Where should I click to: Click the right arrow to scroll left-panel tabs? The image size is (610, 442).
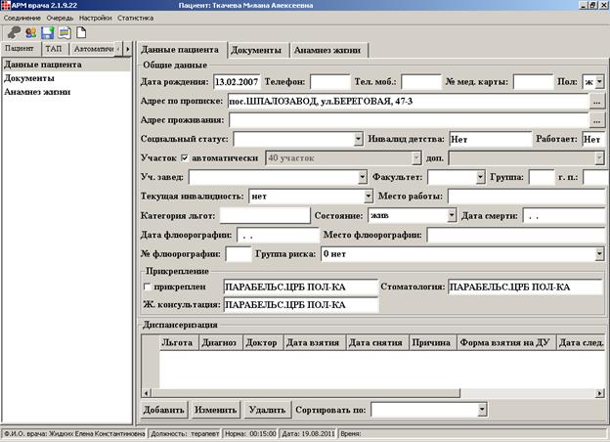[x=128, y=49]
